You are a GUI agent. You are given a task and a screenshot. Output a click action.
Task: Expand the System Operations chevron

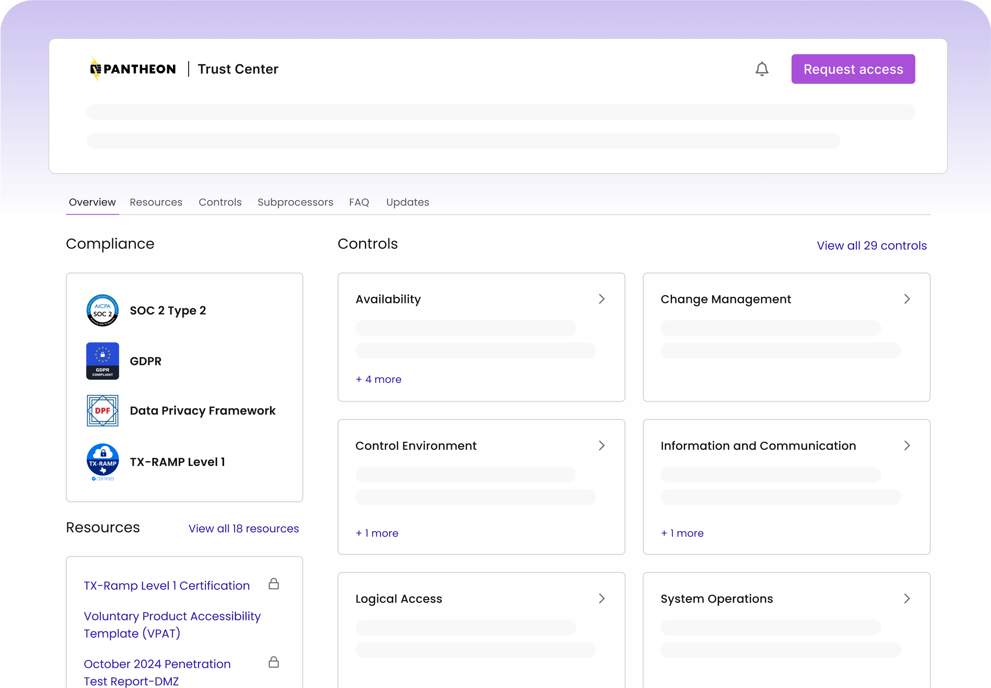907,598
